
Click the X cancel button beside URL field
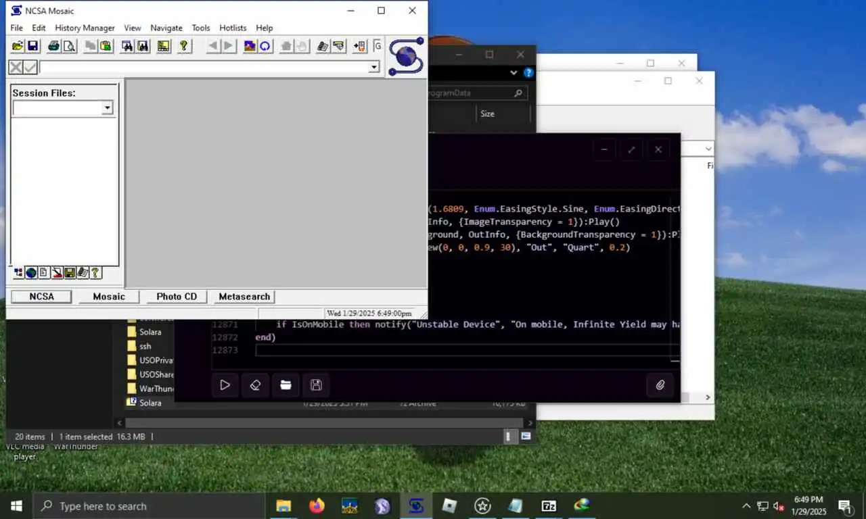(15, 67)
